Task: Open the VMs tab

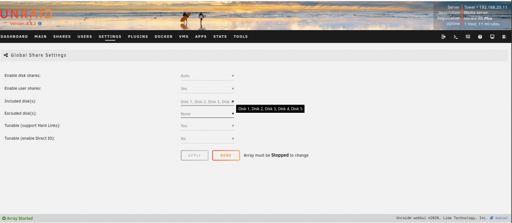Action: coord(184,37)
